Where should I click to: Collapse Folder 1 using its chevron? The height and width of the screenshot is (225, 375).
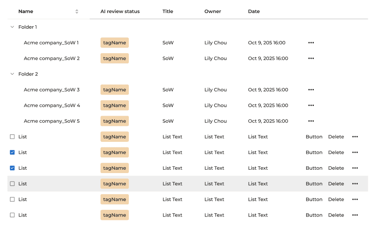(12, 27)
